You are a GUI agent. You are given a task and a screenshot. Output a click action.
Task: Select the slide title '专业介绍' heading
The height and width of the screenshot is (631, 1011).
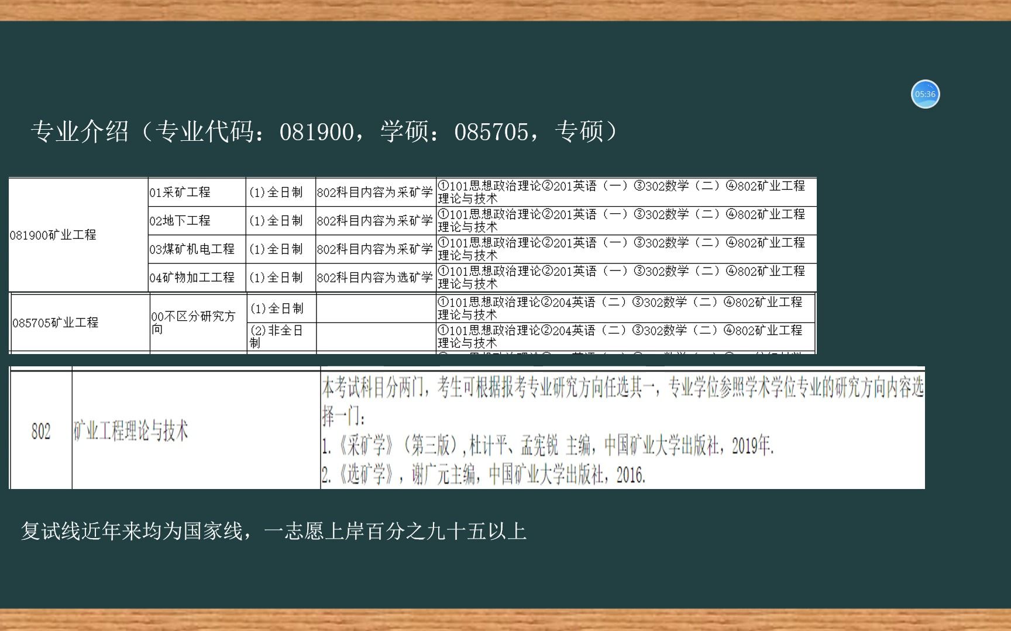pyautogui.click(x=325, y=131)
